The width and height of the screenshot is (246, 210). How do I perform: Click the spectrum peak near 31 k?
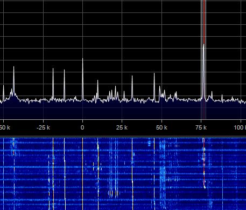(132, 88)
